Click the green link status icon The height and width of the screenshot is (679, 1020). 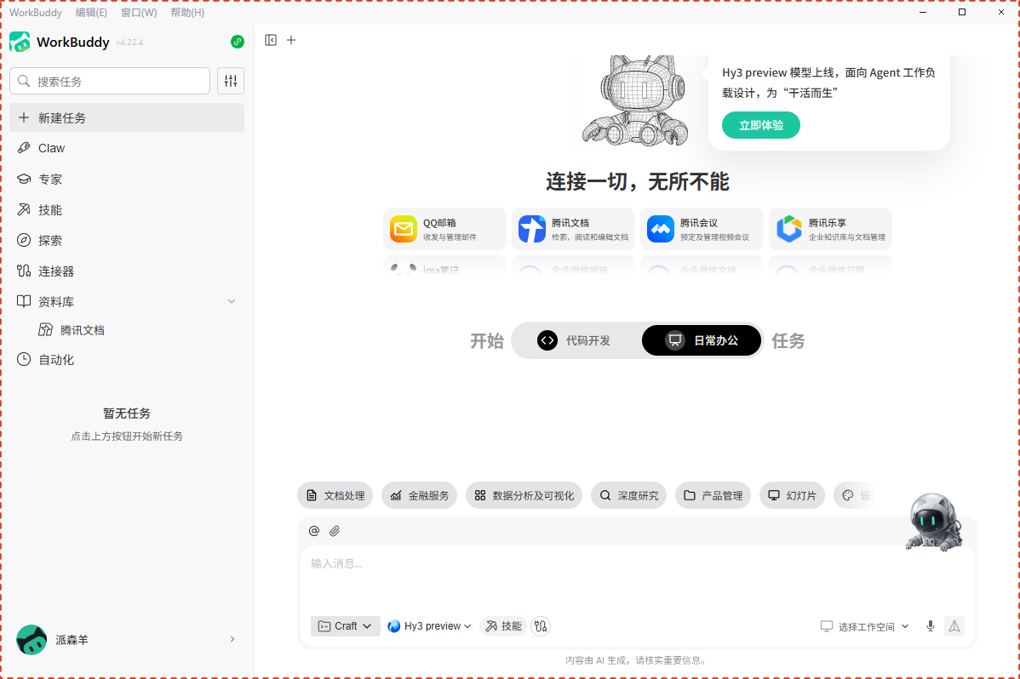[x=238, y=42]
